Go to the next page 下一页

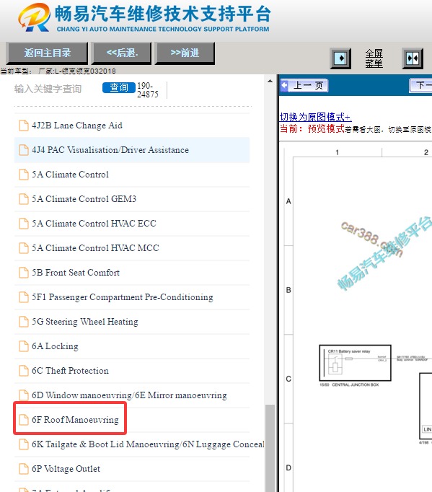(x=421, y=85)
